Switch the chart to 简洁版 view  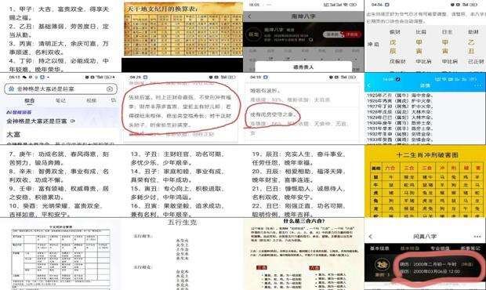[332, 34]
